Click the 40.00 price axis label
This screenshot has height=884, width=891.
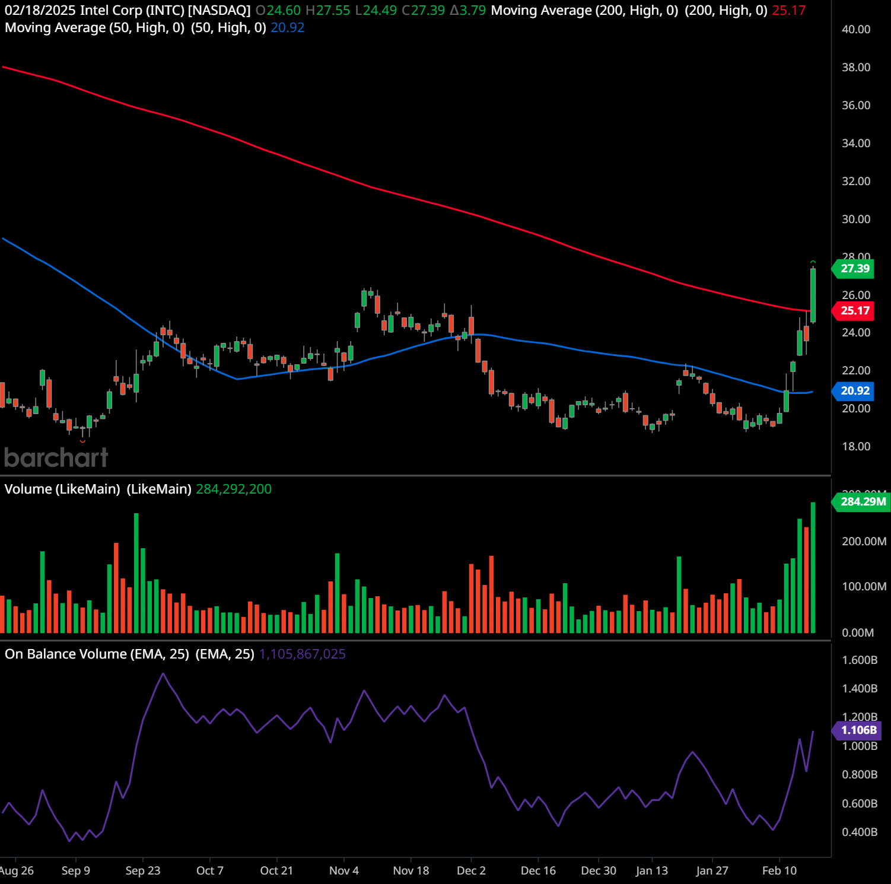coord(856,30)
